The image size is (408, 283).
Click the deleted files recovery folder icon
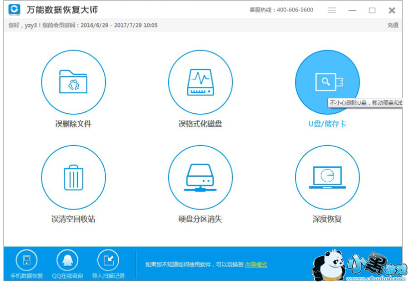pyautogui.click(x=73, y=82)
